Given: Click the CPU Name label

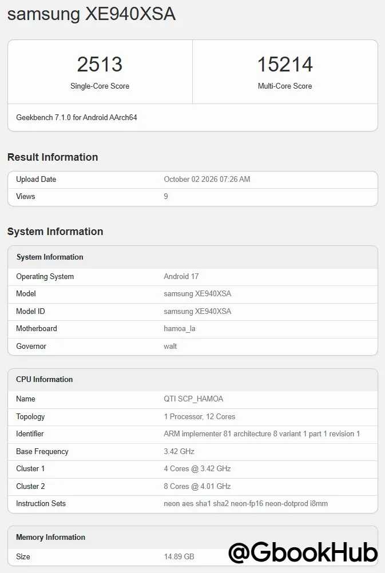Looking at the screenshot, I should click(26, 399).
